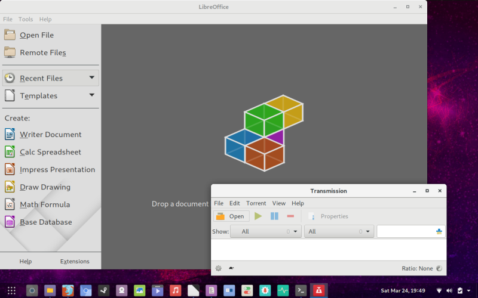Create a new Calc Spreadsheet
This screenshot has height=298, width=478.
pos(50,152)
